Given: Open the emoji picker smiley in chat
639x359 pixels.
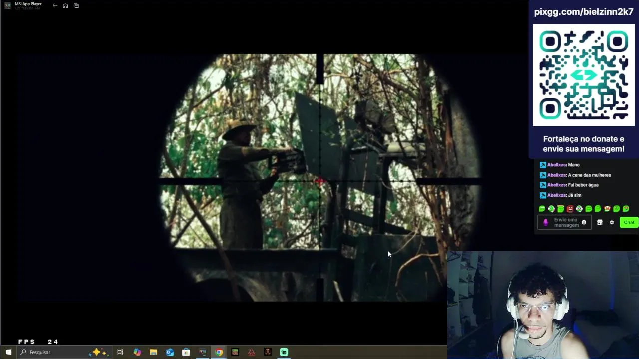Looking at the screenshot, I should 584,222.
